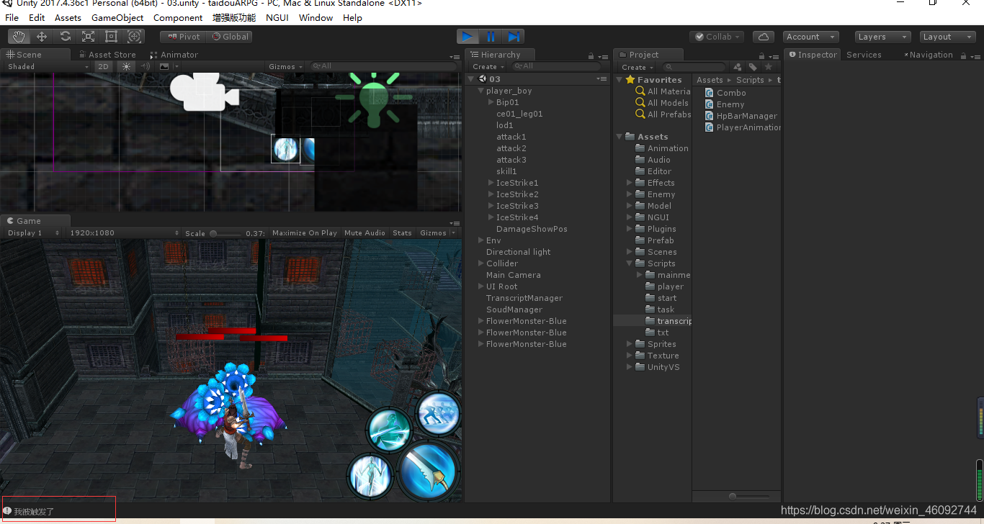984x524 pixels.
Task: Click the Play button
Action: tap(468, 37)
